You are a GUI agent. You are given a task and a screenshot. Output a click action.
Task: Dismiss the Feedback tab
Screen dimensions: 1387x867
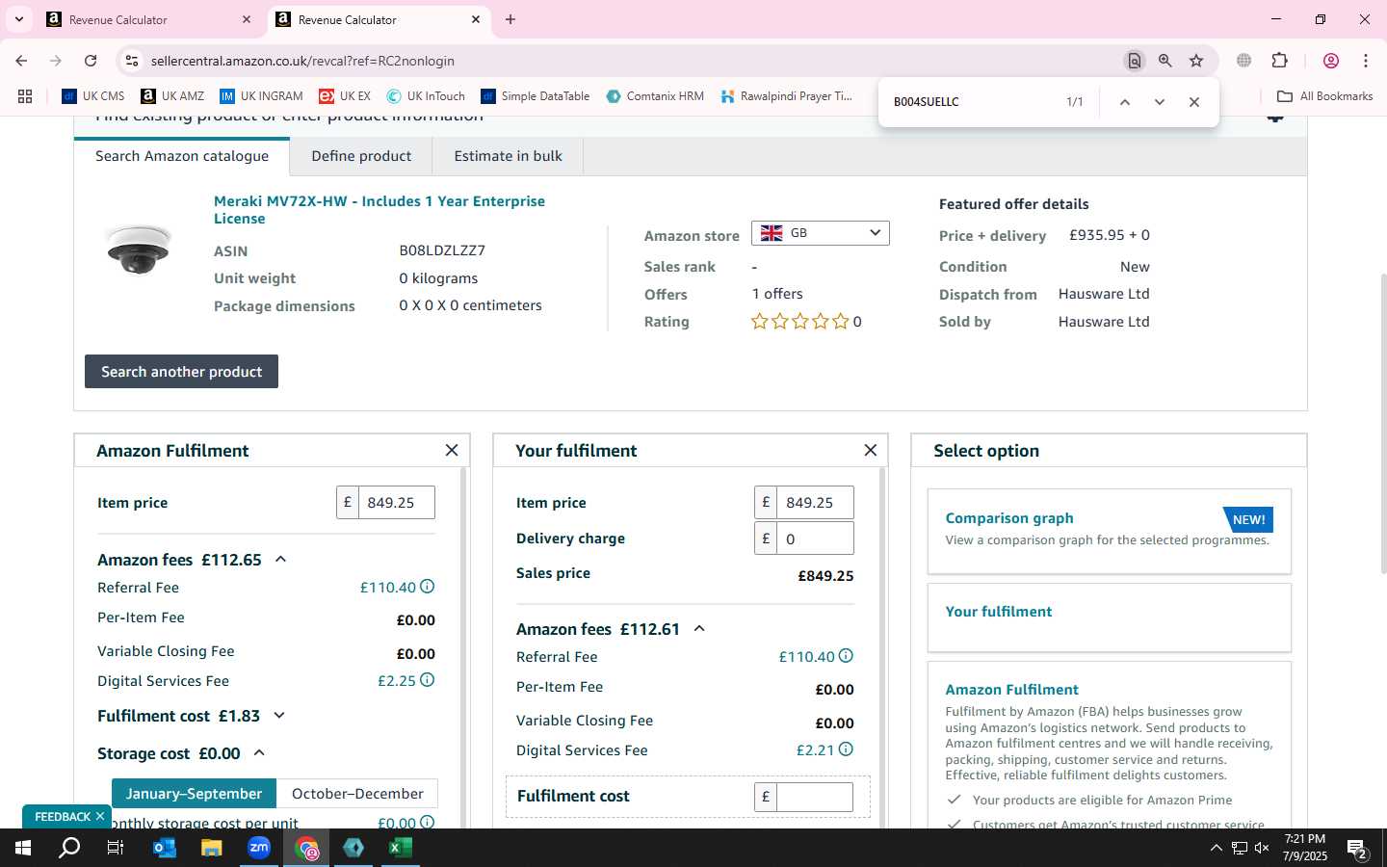point(99,817)
